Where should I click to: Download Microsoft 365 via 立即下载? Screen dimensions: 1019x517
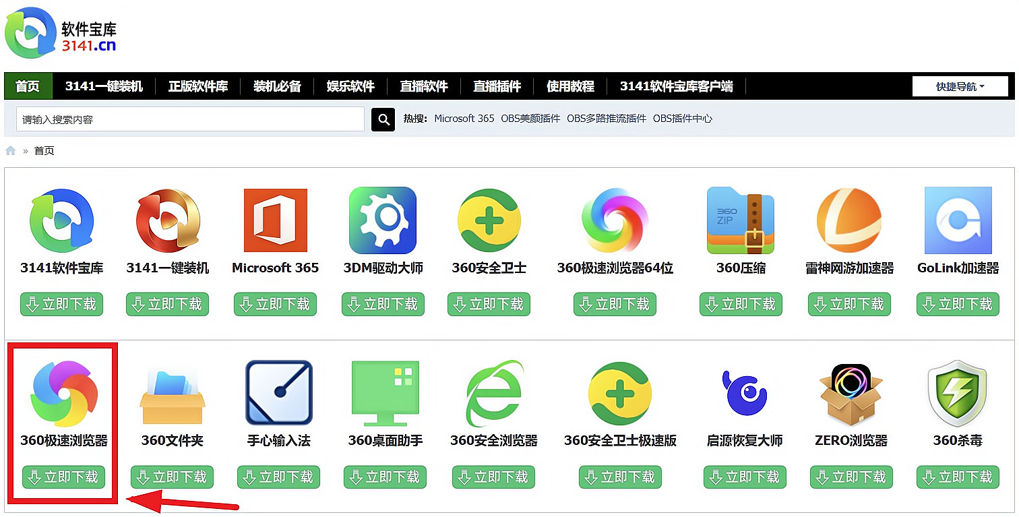(275, 305)
